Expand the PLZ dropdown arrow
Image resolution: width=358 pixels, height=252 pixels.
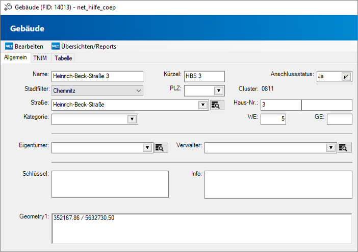pos(219,91)
